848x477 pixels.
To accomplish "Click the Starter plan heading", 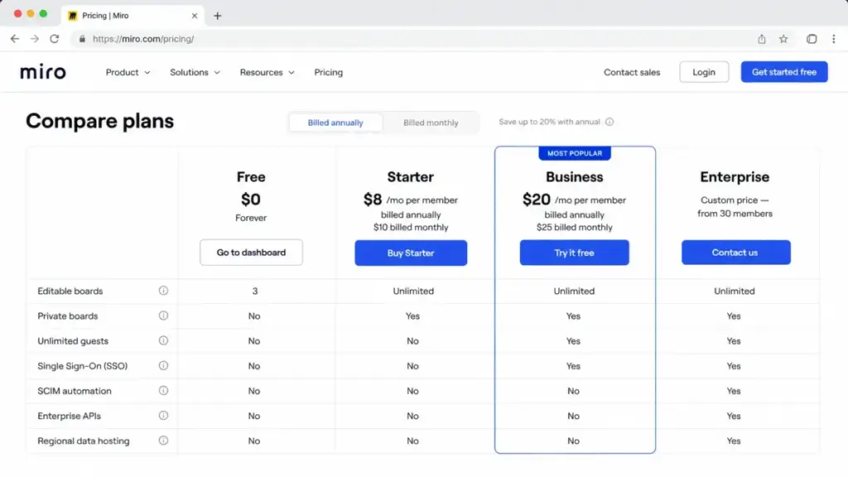I will (x=411, y=177).
